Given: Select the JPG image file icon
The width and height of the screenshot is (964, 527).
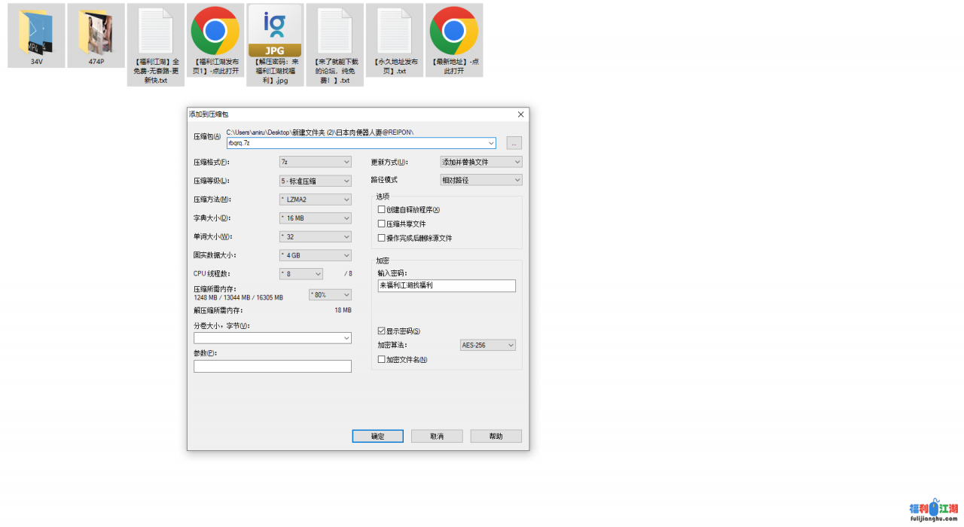Looking at the screenshot, I should pos(275,32).
